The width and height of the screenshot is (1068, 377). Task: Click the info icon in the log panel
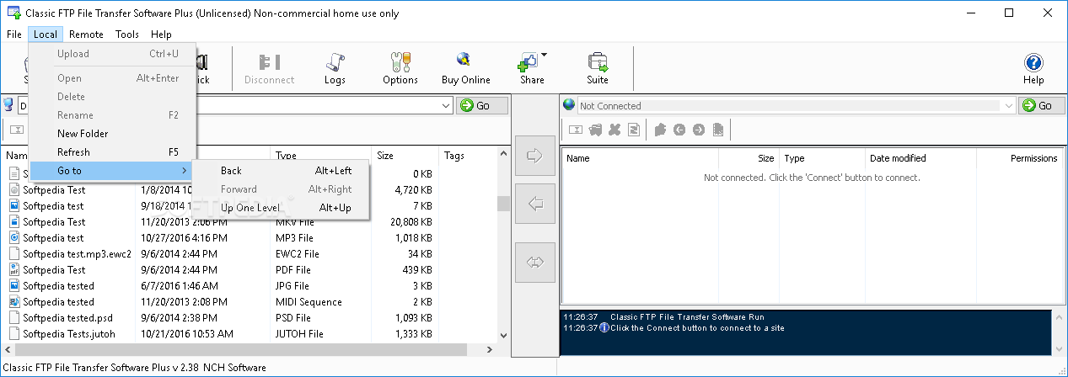604,327
